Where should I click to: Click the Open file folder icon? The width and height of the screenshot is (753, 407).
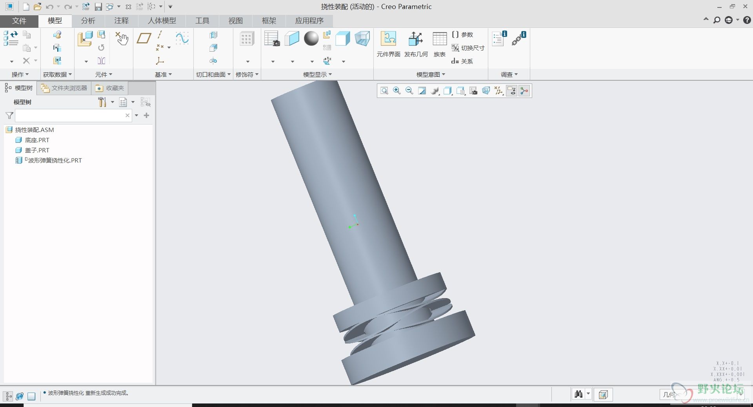[x=37, y=7]
